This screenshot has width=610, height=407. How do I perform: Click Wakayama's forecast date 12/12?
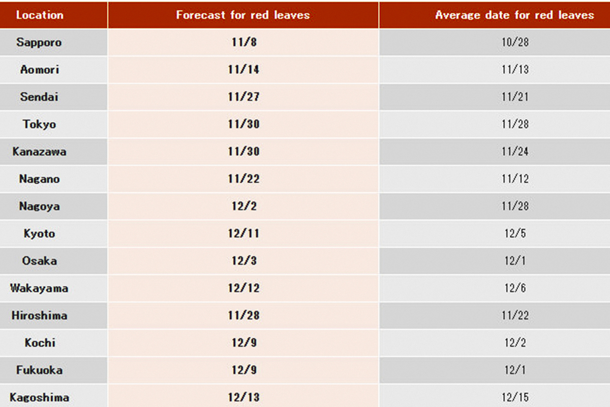(x=243, y=288)
